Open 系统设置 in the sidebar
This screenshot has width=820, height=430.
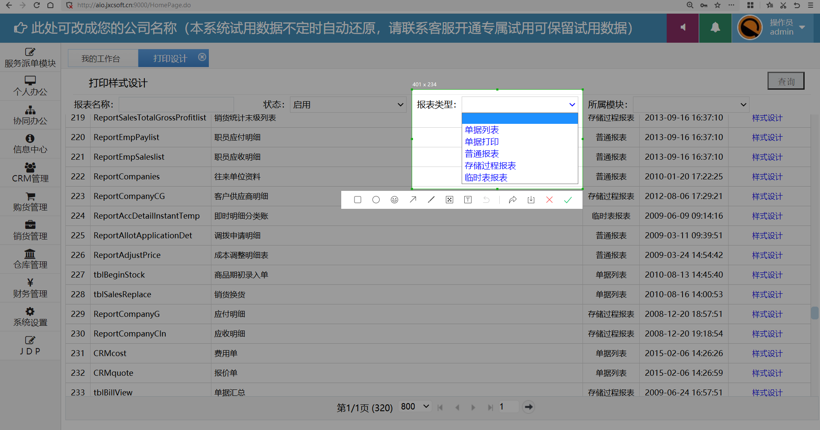[x=30, y=317]
